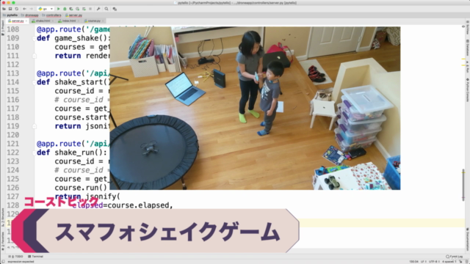
Task: Click the Profile run icon
Action: (x=77, y=9)
